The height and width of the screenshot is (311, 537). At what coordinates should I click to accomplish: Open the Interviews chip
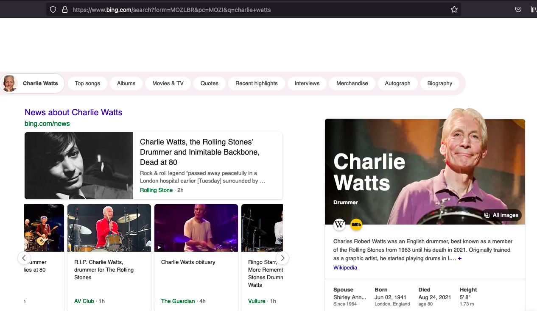click(307, 83)
